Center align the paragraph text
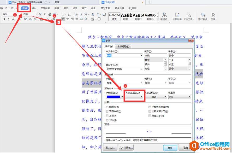Image resolution: width=232 pixels, height=153 pixels. [68, 19]
